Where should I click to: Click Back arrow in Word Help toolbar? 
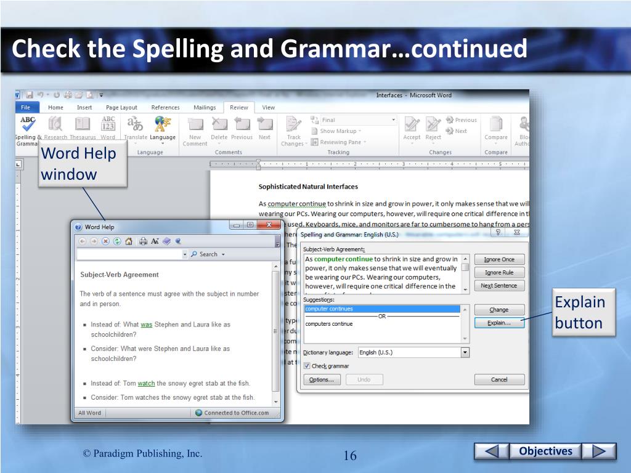[82, 241]
